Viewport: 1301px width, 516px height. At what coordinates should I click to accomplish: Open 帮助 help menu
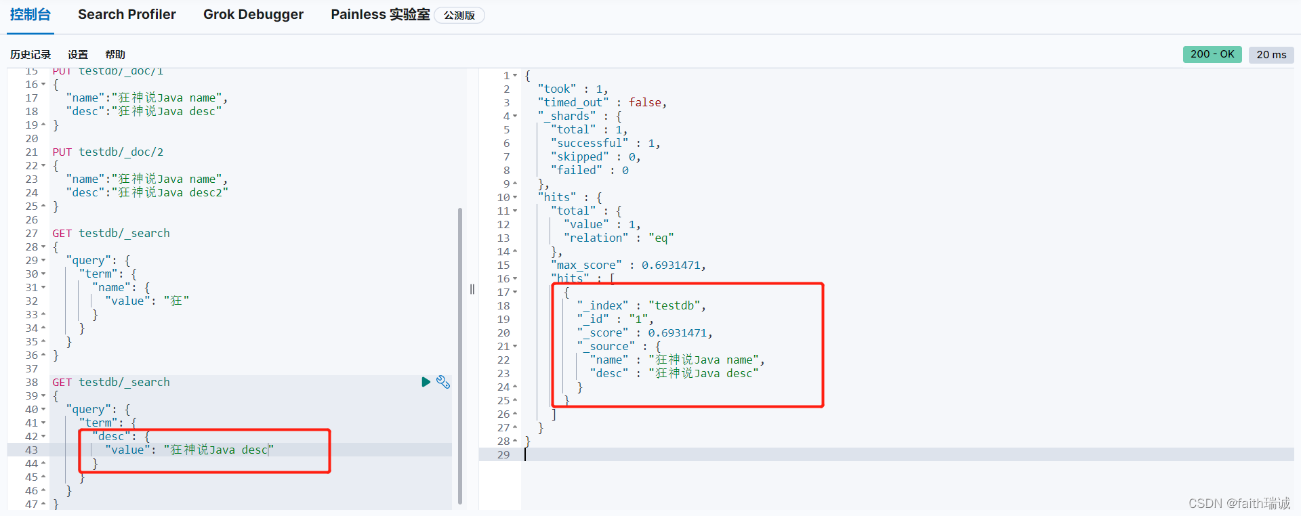click(115, 54)
